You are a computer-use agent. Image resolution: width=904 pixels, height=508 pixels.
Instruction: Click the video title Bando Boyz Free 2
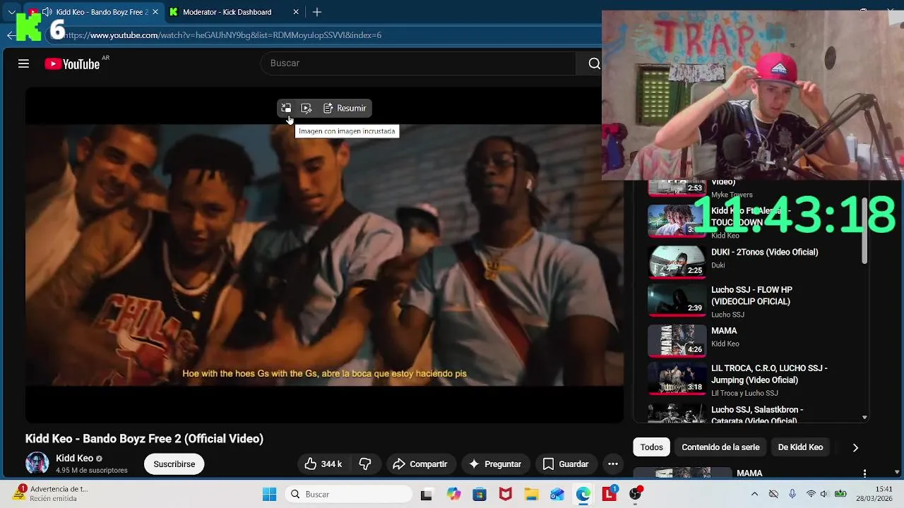click(x=144, y=438)
